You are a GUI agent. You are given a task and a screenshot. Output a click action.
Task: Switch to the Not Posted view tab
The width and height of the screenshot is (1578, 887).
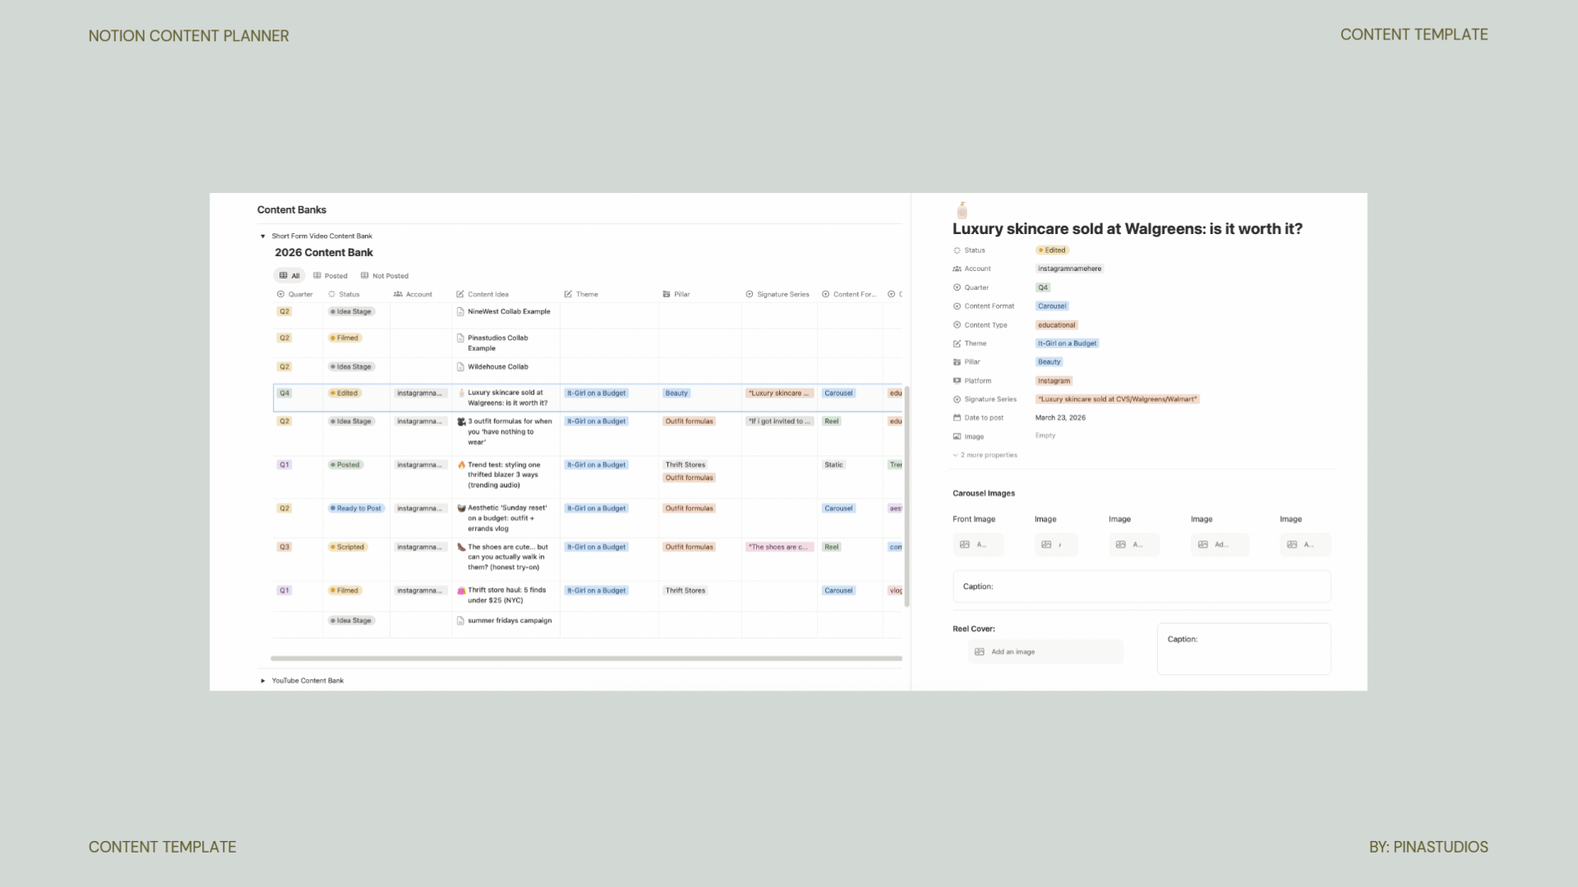click(x=385, y=276)
